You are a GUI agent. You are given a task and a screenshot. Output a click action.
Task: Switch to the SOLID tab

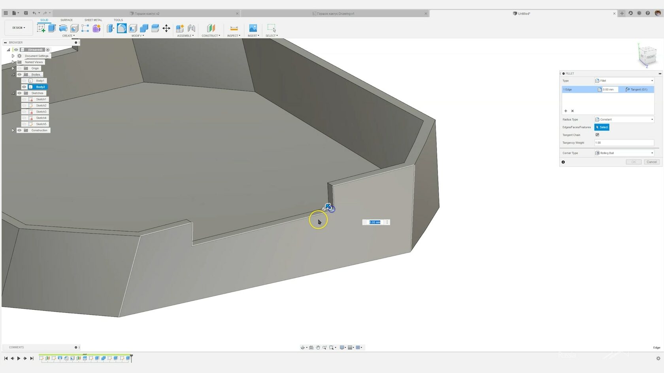44,20
